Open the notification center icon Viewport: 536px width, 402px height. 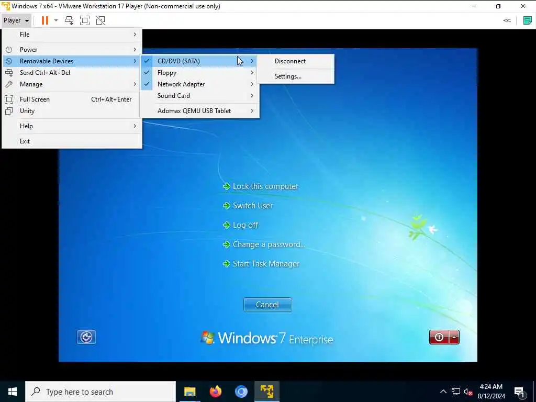point(520,392)
